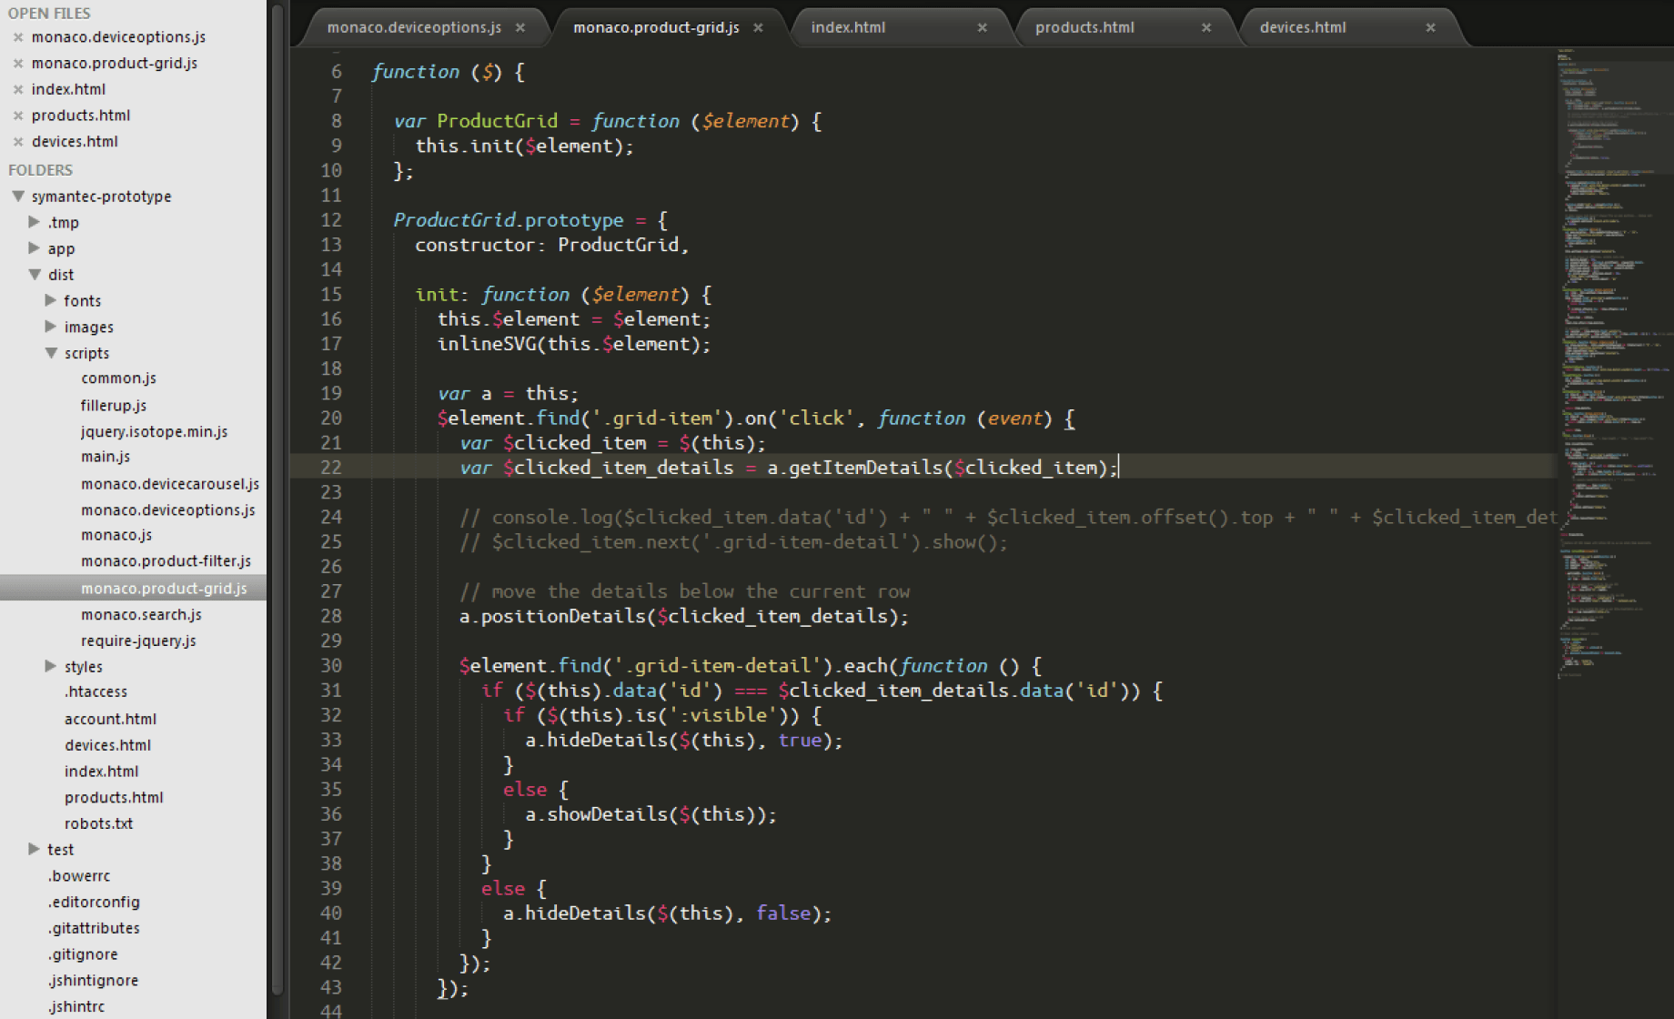Remove monaco.product-grid.js from Open Files
The height and width of the screenshot is (1019, 1674).
click(x=18, y=63)
